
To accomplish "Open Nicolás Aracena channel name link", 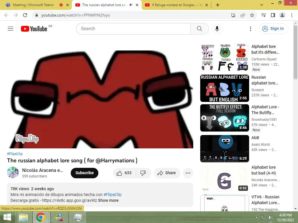I will click(42, 170).
